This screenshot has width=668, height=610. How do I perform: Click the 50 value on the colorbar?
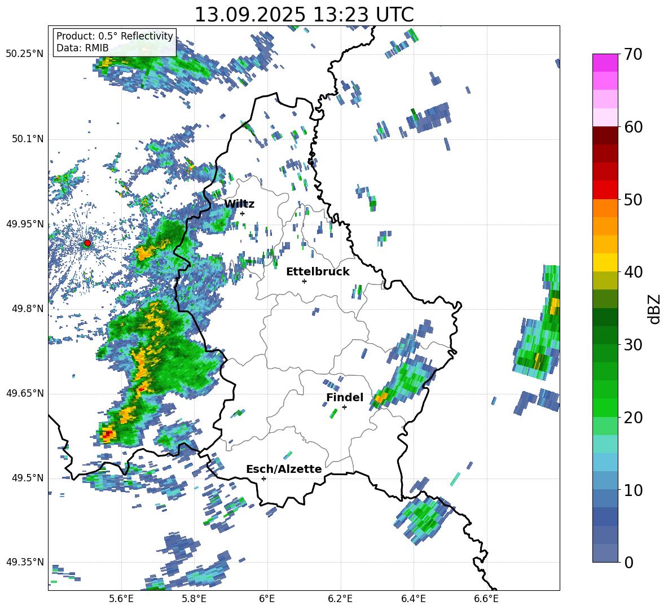[632, 199]
